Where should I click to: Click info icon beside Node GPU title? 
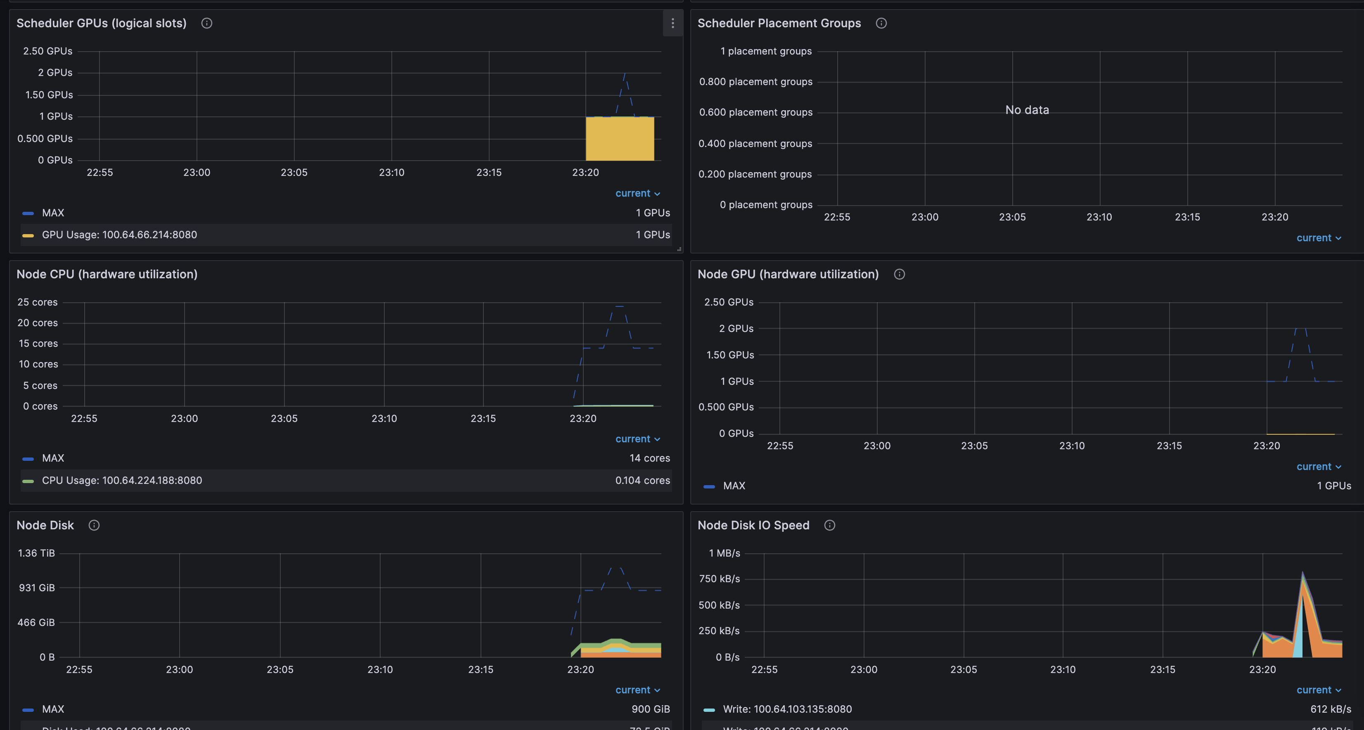click(x=899, y=275)
